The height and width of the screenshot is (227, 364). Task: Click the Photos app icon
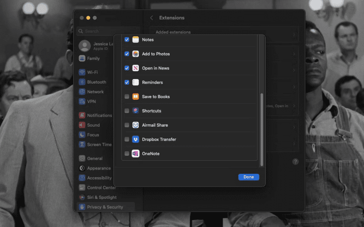[136, 54]
